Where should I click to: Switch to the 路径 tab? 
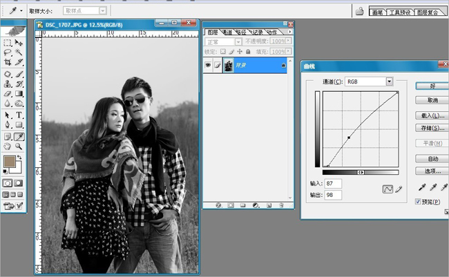(x=241, y=32)
